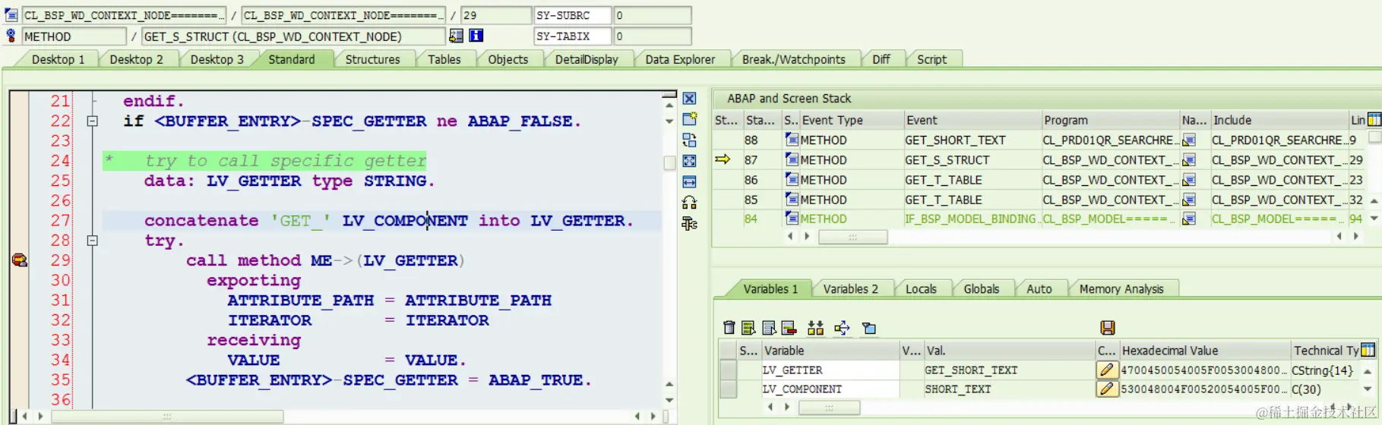Click the headset services icon beside editor
Screen dimensions: 1382x425
tap(689, 203)
